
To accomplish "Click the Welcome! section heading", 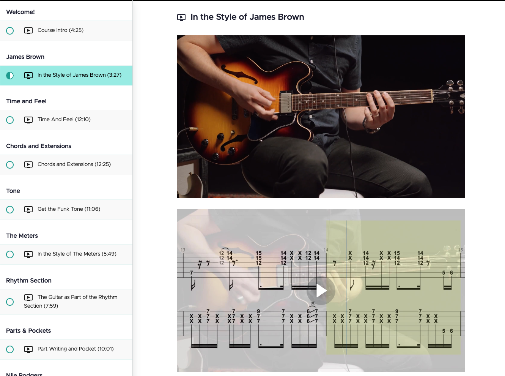I will [20, 12].
